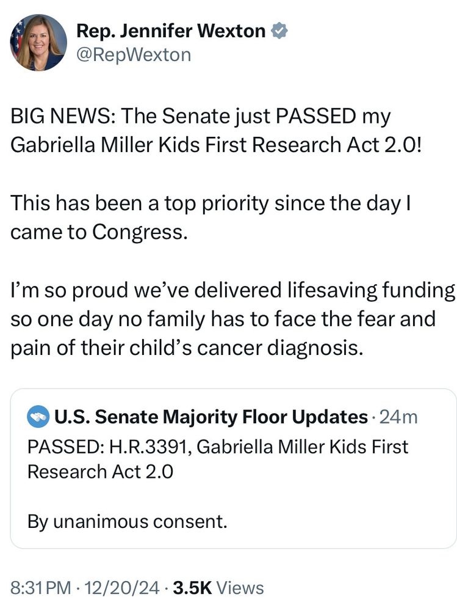This screenshot has height=611, width=457.
Task: Click "By unanimous consent." in quoted post
Action: click(127, 522)
